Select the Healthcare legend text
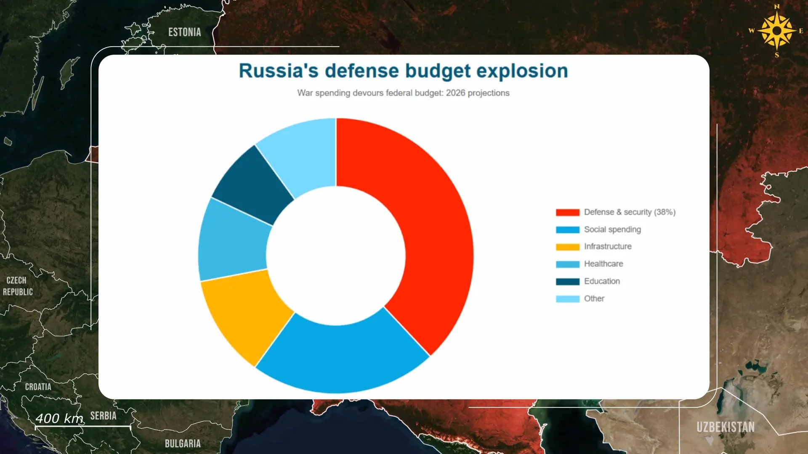The height and width of the screenshot is (454, 808). (x=603, y=264)
